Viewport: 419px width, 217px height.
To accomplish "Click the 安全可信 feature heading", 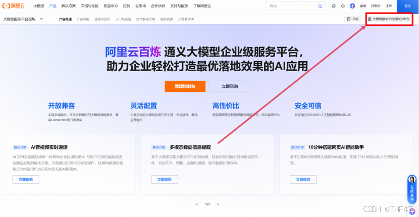I will (x=308, y=105).
